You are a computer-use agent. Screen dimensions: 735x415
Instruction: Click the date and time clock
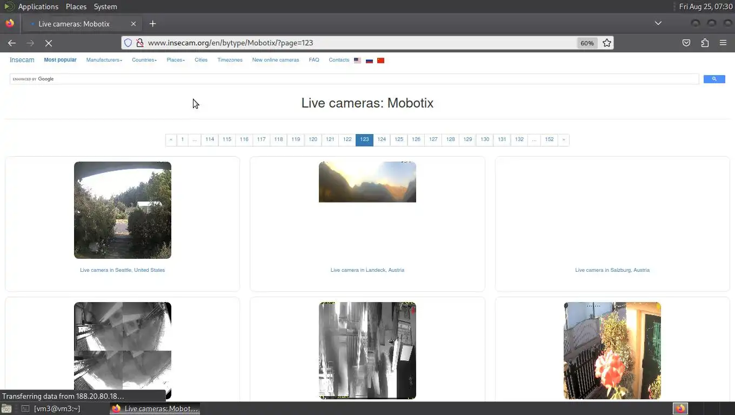[706, 6]
